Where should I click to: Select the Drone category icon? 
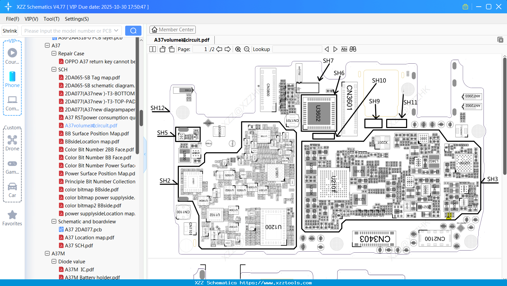point(12,143)
